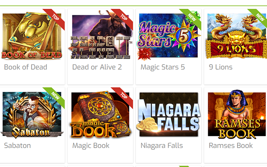Click the green NEW ribbon on Magic Stars 5
267x167 pixels.
[191, 19]
